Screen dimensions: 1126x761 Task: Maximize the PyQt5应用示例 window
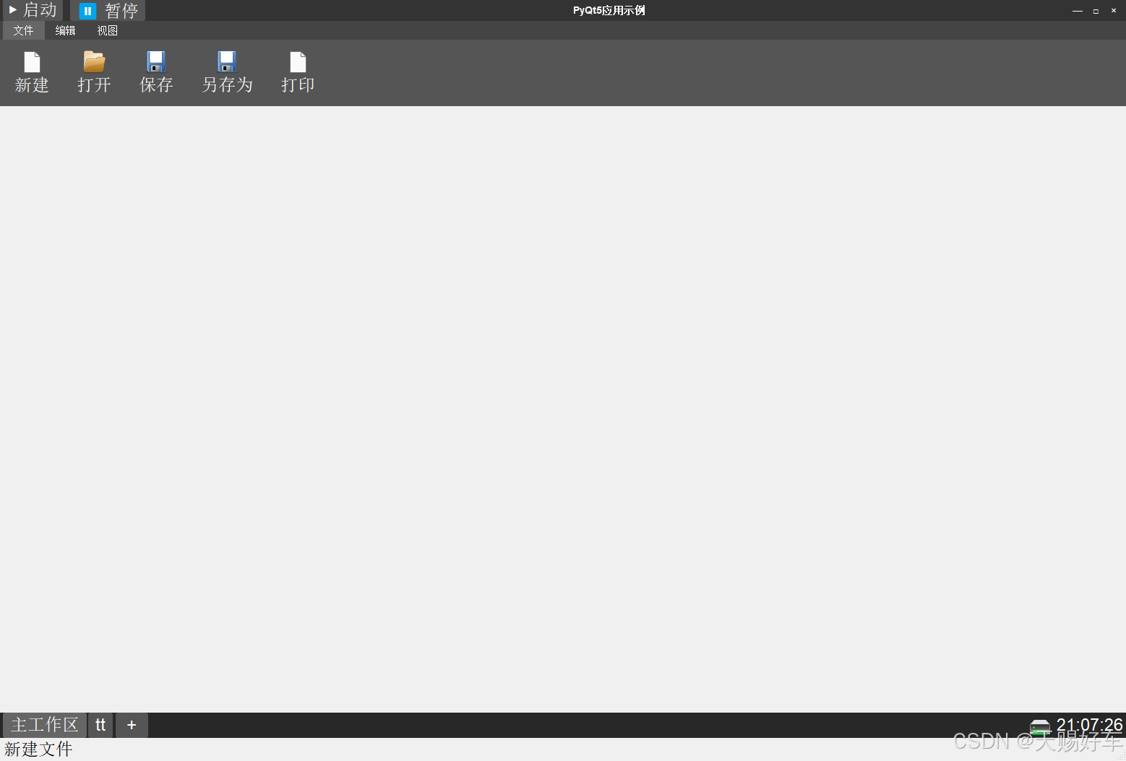coord(1096,11)
